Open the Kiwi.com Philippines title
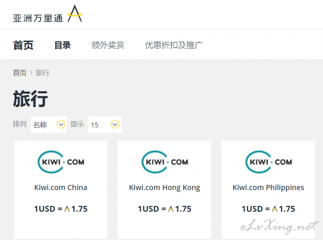 coord(268,188)
